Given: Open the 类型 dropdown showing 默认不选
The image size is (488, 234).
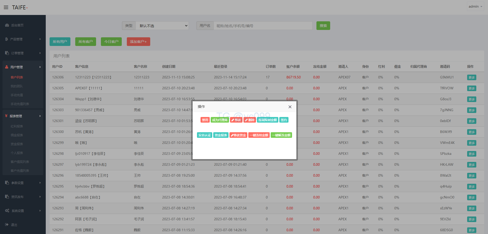Looking at the screenshot, I should click(x=162, y=26).
